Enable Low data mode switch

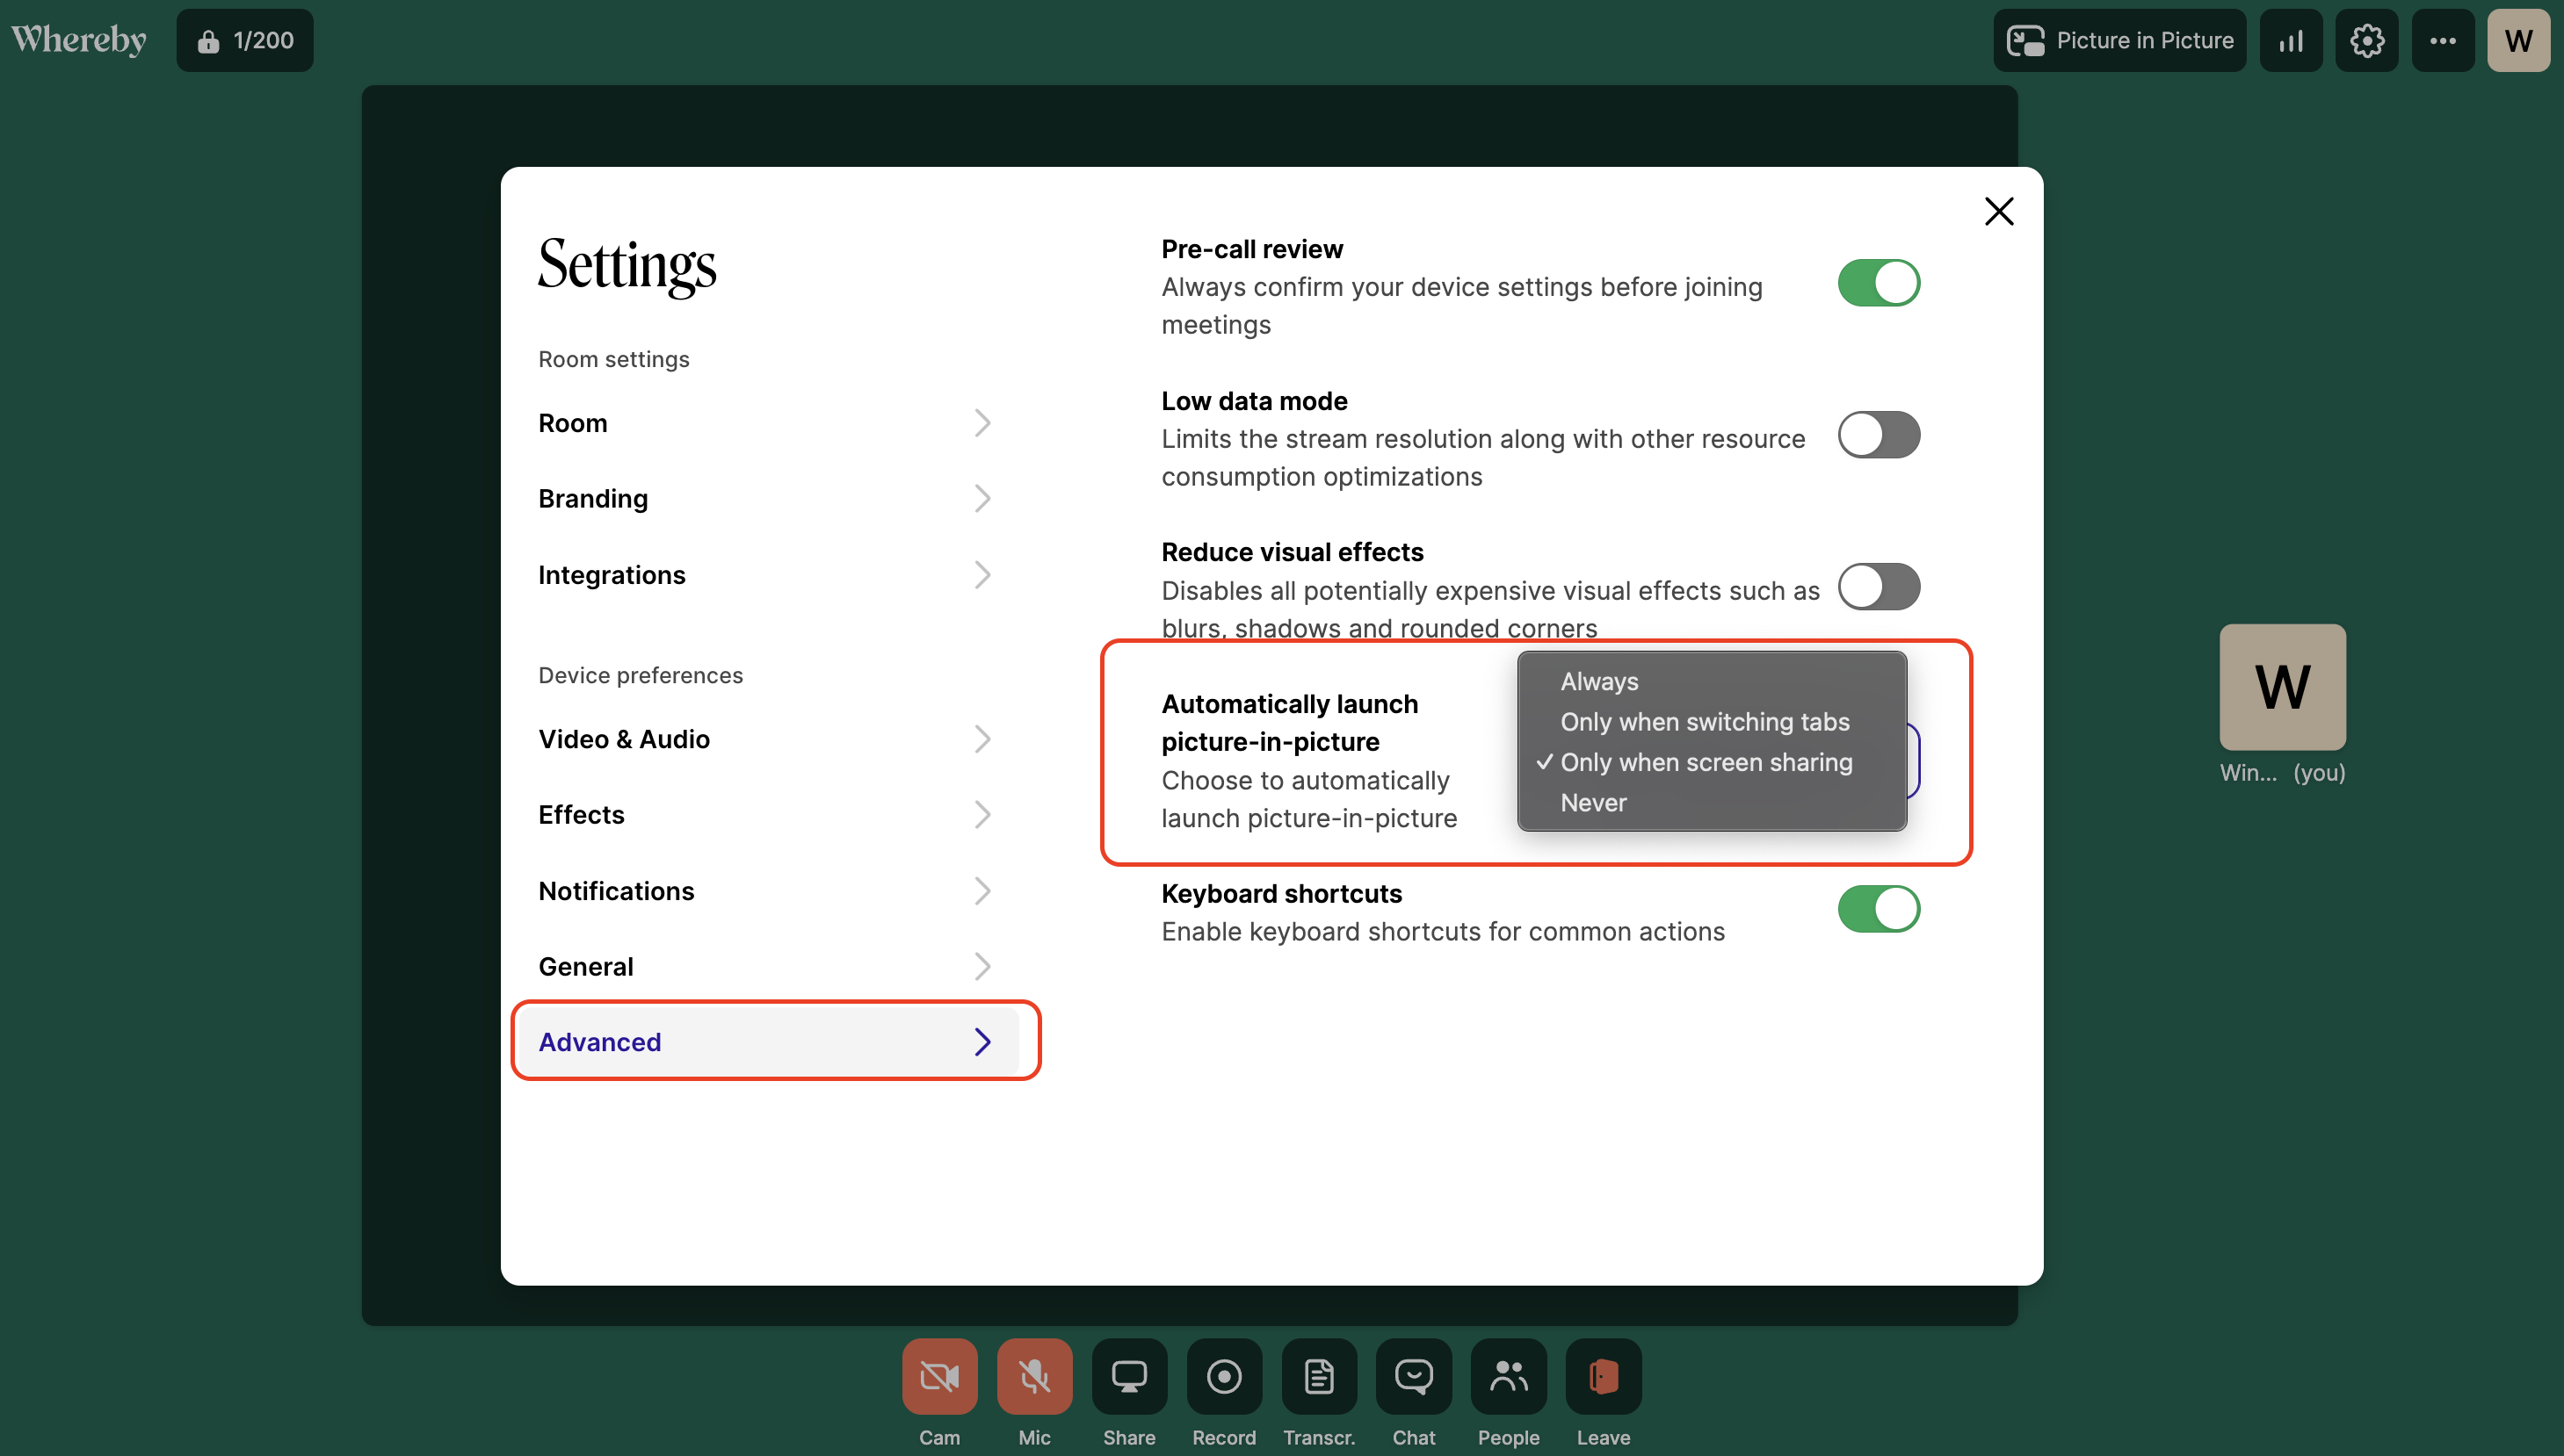point(1879,435)
